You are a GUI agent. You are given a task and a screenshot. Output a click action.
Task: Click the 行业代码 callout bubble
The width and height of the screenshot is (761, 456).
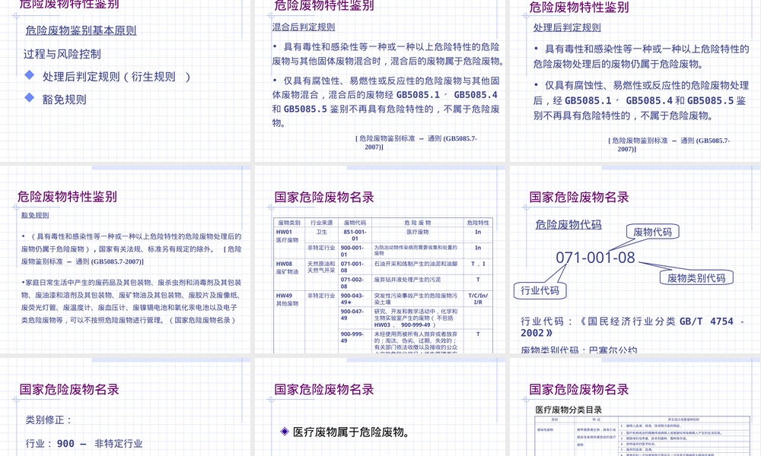coord(540,290)
